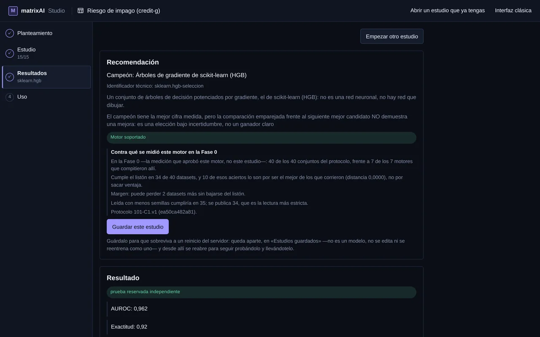
Task: Click the matrixAI "M" logo icon
Action: point(13,11)
